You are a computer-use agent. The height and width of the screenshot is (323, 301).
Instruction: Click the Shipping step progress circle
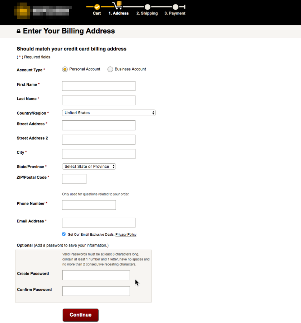tap(147, 6)
